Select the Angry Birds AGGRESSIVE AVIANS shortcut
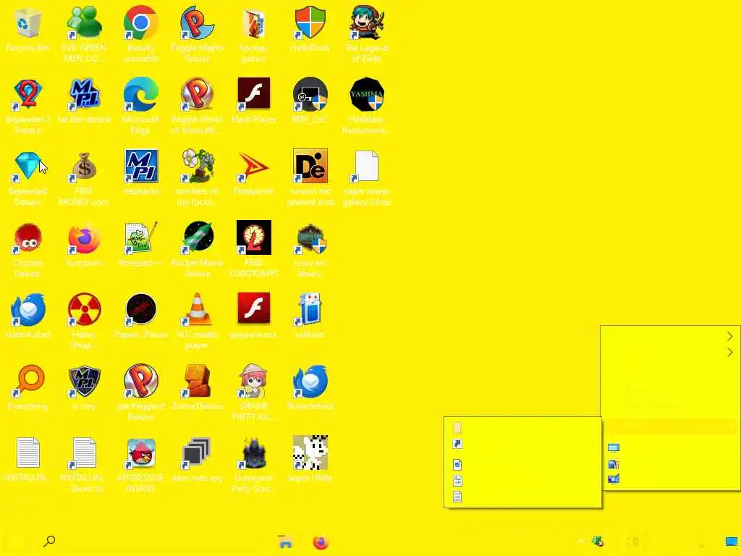 [x=141, y=452]
